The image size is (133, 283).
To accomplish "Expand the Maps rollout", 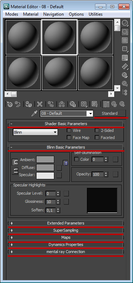I will [66, 237].
